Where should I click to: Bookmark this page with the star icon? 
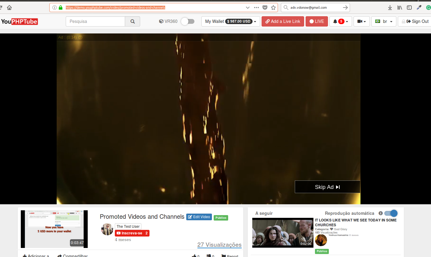(x=273, y=8)
